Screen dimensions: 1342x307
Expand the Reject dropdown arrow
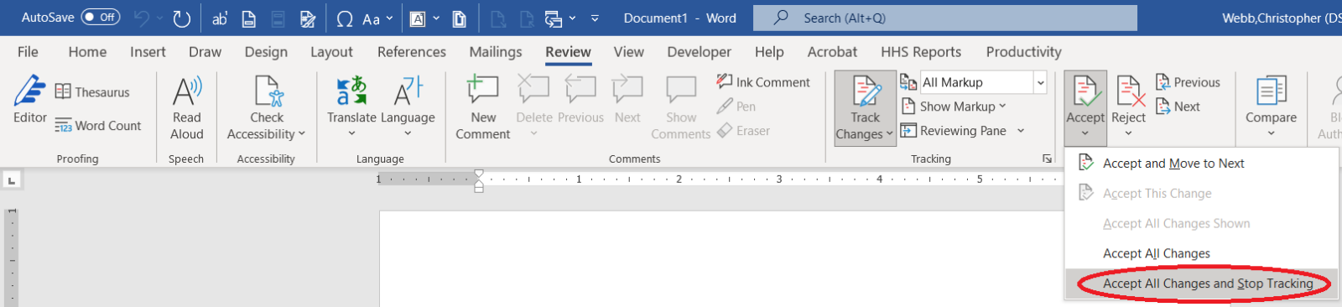pos(1129,134)
